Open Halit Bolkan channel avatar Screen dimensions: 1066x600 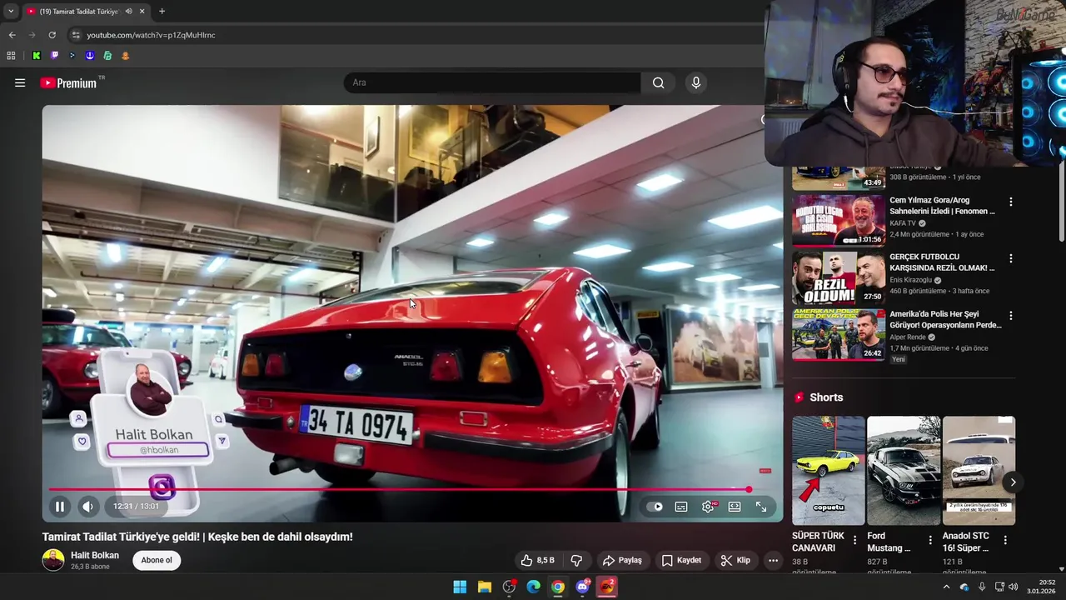[x=53, y=560]
